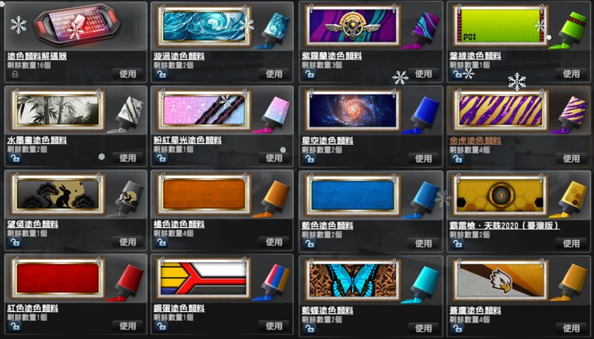Select the ink-wash bamboo paint tube icon
Screen dimensions: 594x339
(x=127, y=115)
